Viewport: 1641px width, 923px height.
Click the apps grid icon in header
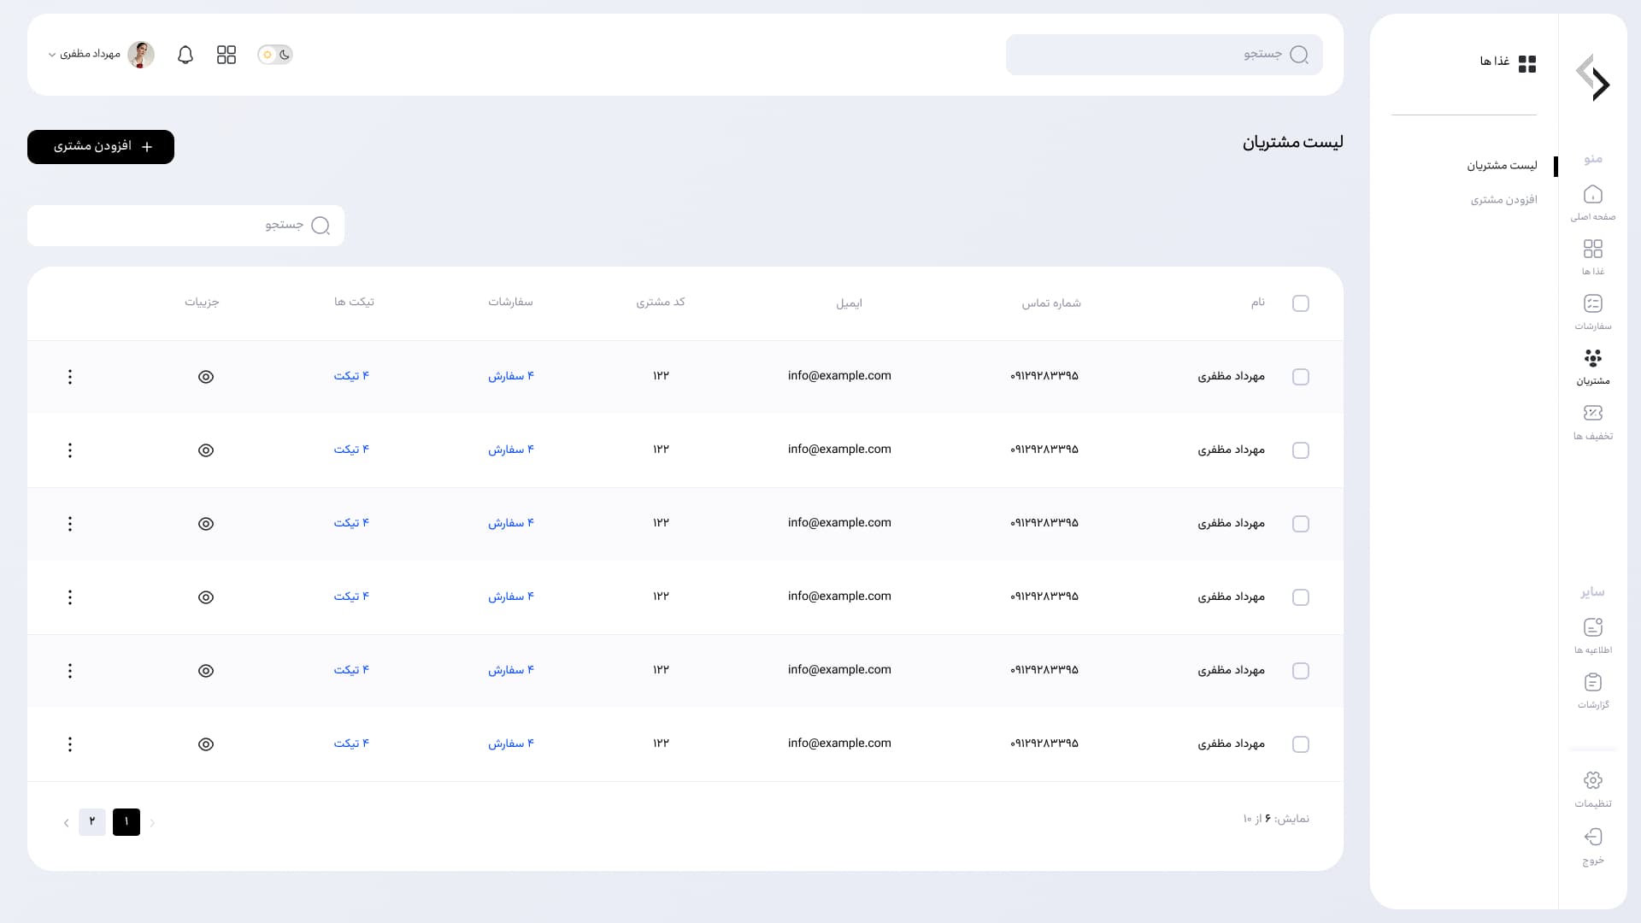226,55
